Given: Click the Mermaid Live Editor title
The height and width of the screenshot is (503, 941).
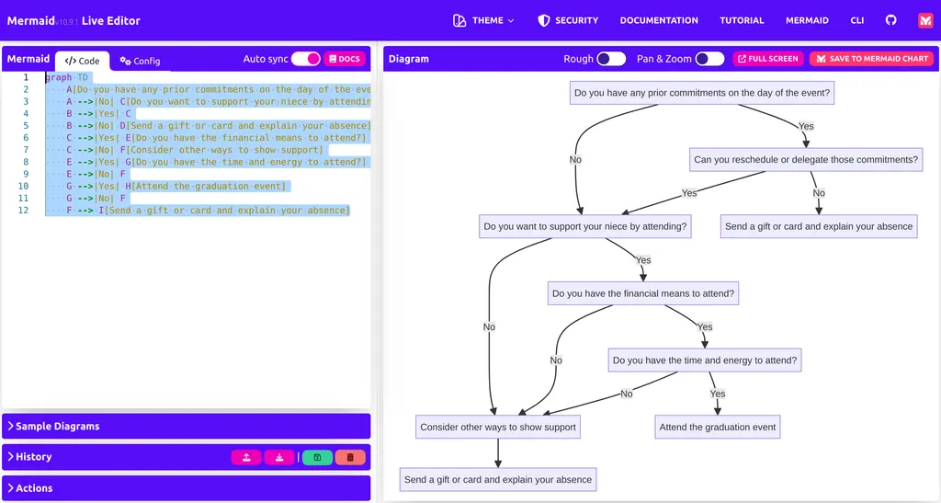Looking at the screenshot, I should coord(74,20).
